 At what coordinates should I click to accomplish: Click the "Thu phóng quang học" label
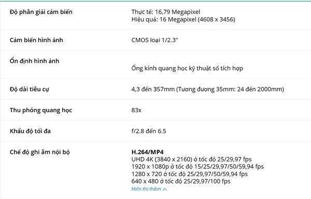(x=41, y=110)
